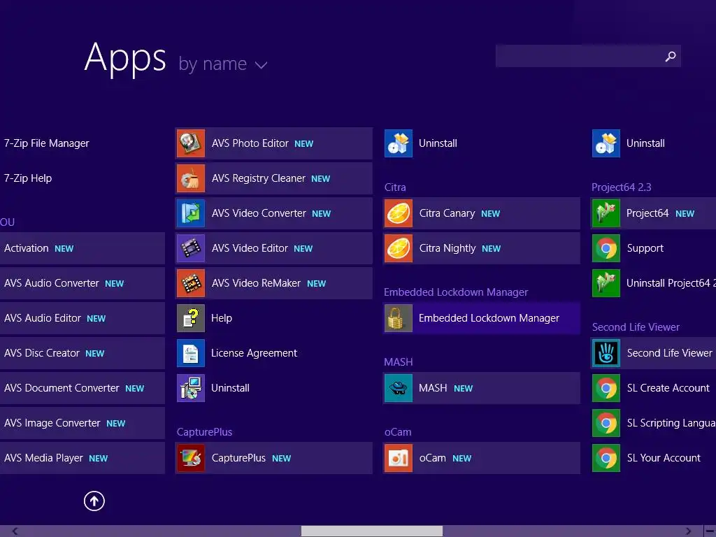Click the search magnifier icon
This screenshot has width=716, height=537.
point(671,56)
